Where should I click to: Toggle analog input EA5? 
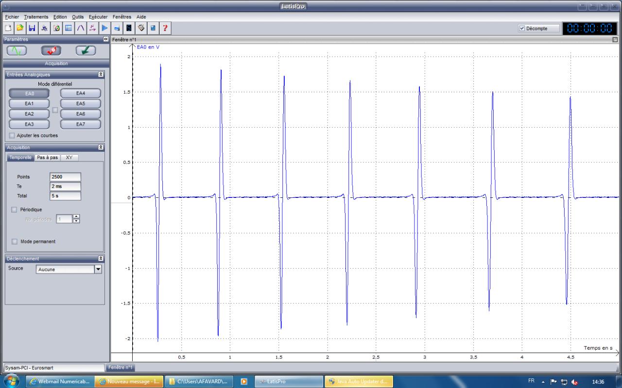81,104
